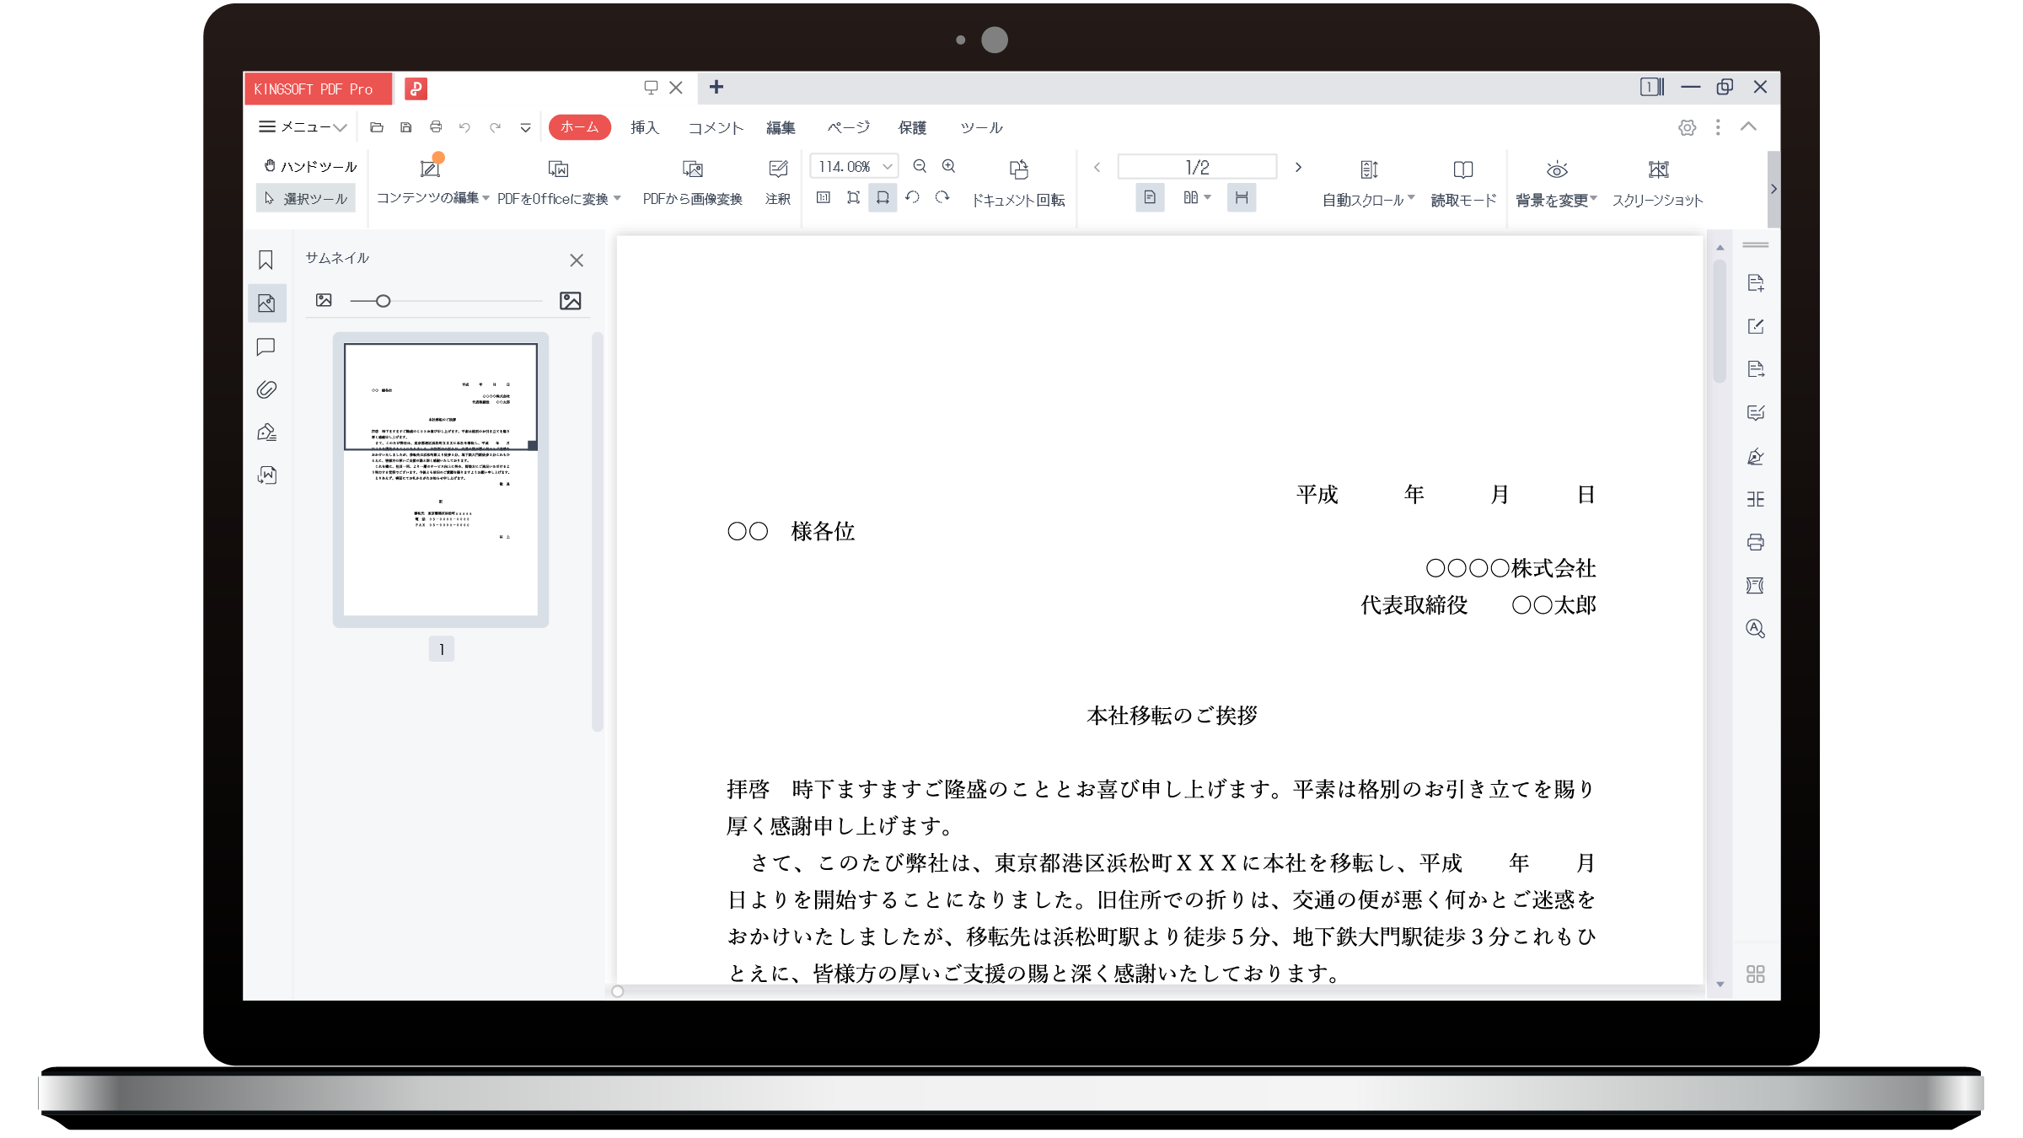This screenshot has height=1138, width=2023.
Task: Toggle fit width view mode
Action: [883, 197]
